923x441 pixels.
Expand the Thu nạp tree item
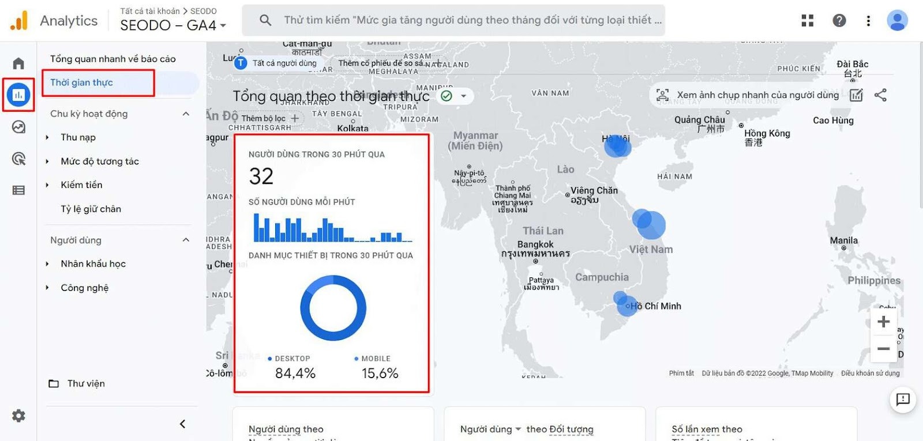pos(47,137)
